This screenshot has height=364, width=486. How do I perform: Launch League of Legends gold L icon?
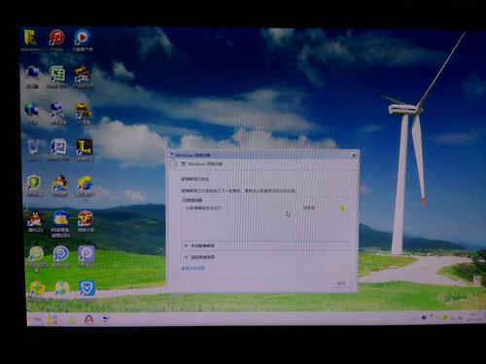pos(85,149)
